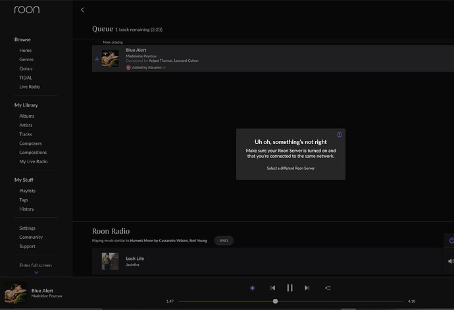The height and width of the screenshot is (310, 454).
Task: Open Compositions in My Library
Action: [x=33, y=153]
